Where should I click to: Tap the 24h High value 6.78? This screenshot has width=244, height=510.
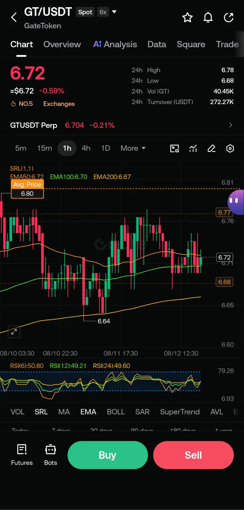click(228, 70)
